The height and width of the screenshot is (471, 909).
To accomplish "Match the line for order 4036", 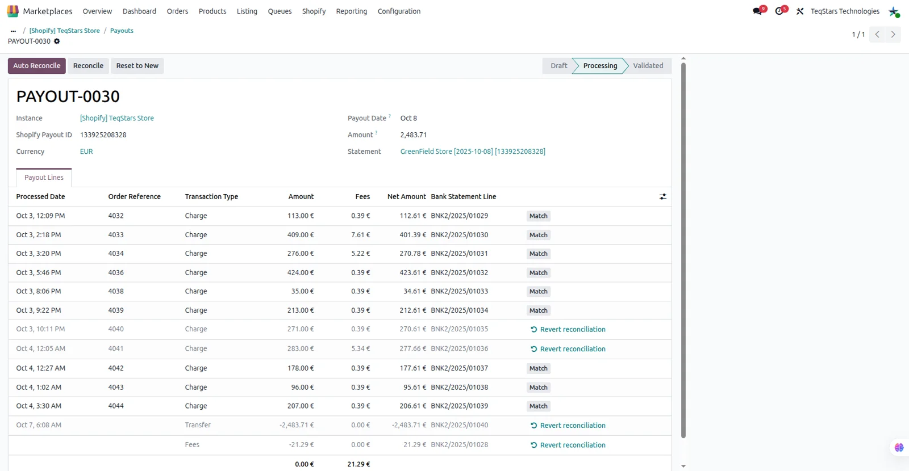I will [x=539, y=273].
